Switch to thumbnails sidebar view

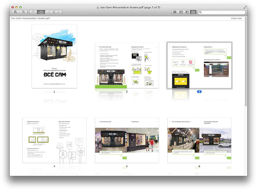click(x=181, y=12)
